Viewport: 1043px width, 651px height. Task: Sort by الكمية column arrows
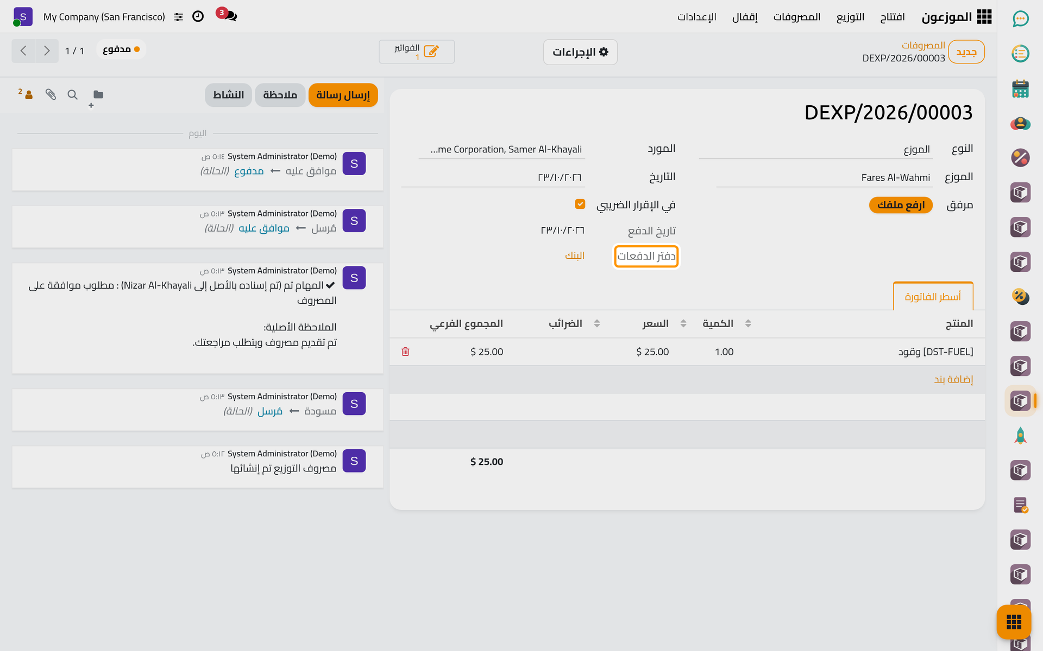tap(748, 323)
